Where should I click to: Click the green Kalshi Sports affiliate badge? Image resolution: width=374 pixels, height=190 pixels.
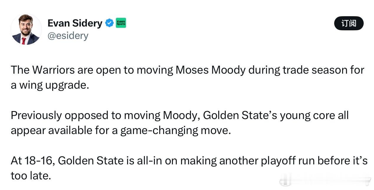(x=121, y=23)
